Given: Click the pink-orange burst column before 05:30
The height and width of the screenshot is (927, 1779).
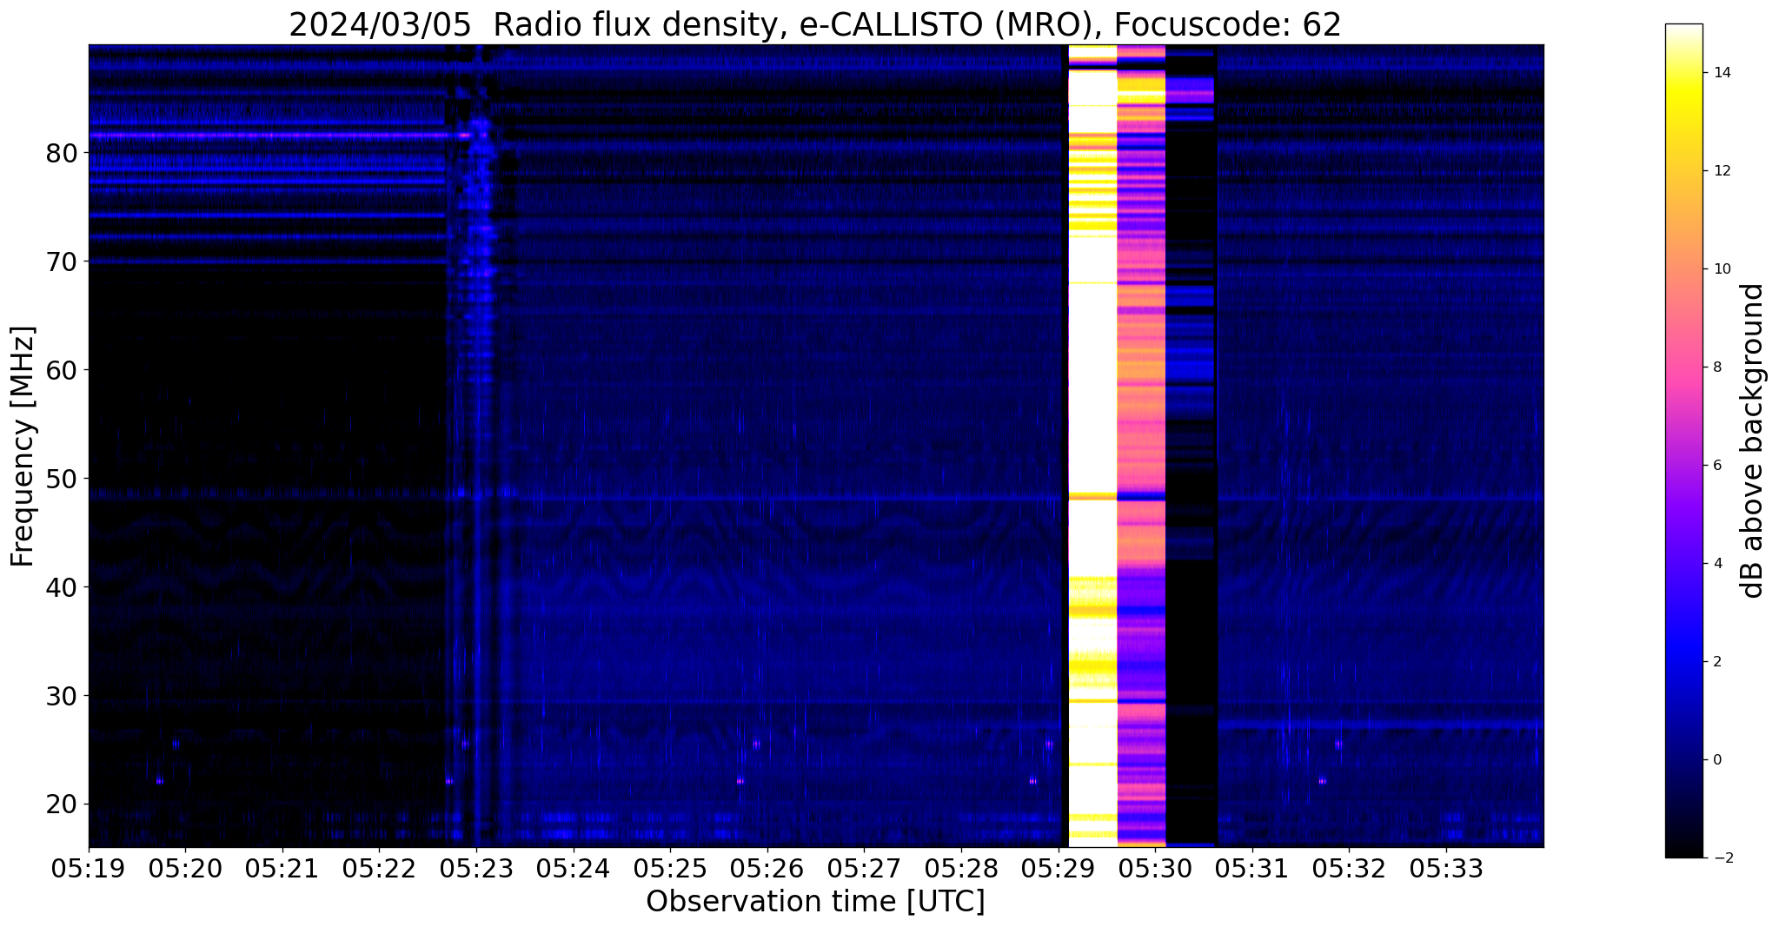Looking at the screenshot, I should point(1141,446).
